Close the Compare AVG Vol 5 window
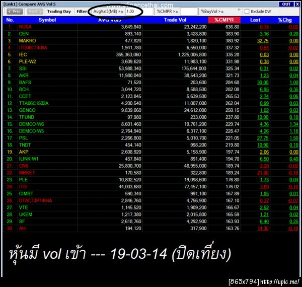Image resolution: width=302 pixels, height=287 pixels. 297,4
